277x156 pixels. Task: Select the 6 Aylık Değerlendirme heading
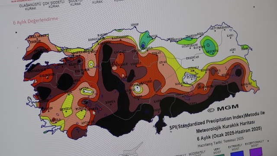(x=35, y=21)
